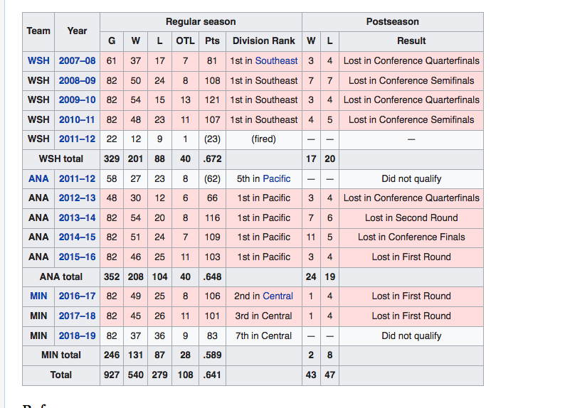565x408 pixels.
Task: Click the '(23)' points cell
Action: tap(212, 139)
